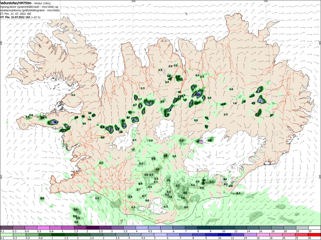
Task: Click the 'rigning/skúrir' legend description line
Action: pos(29,6)
